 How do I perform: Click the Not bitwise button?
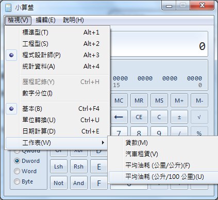point(59,183)
